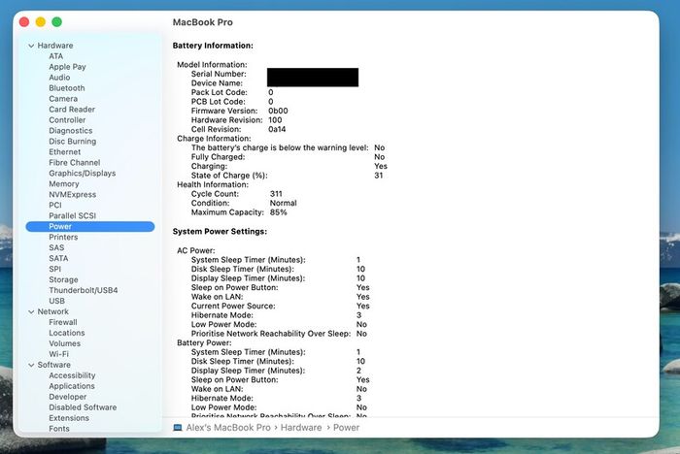This screenshot has height=454, width=680.
Task: Select Diagnostics in the sidebar
Action: (71, 131)
